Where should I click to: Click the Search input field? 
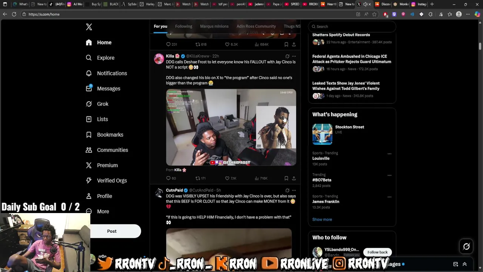coord(352,26)
